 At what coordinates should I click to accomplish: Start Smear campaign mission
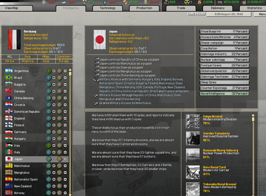click(224, 43)
